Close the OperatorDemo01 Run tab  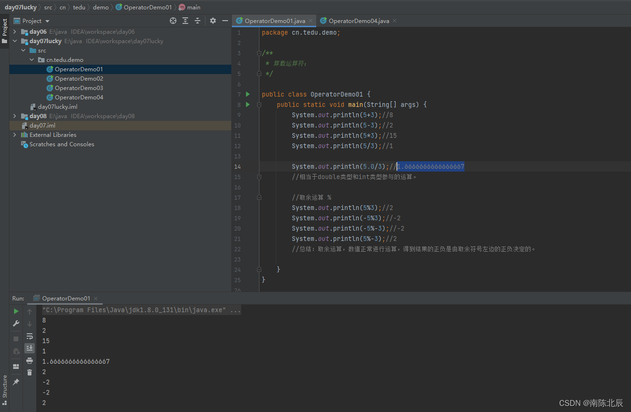click(x=96, y=299)
